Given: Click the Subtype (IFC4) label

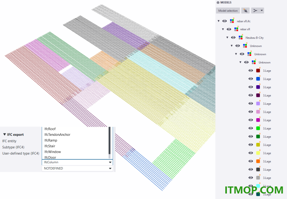Looking at the screenshot, I should 13,147.
